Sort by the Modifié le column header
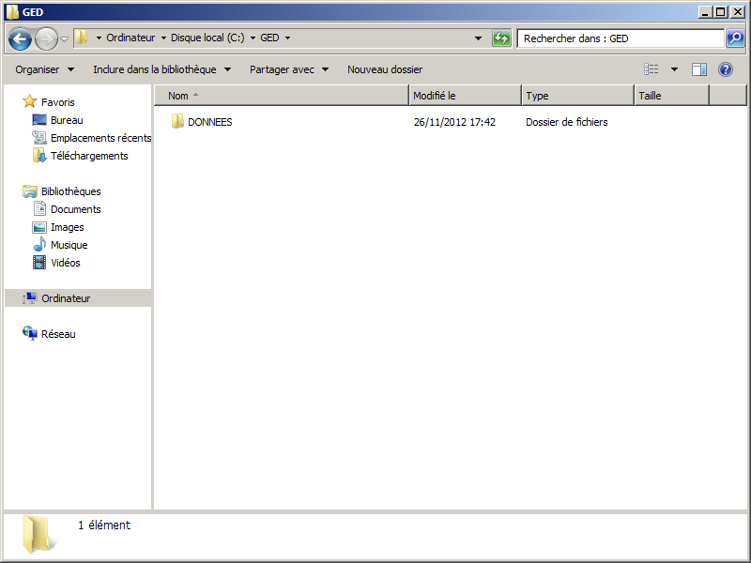This screenshot has width=751, height=563. (x=465, y=96)
